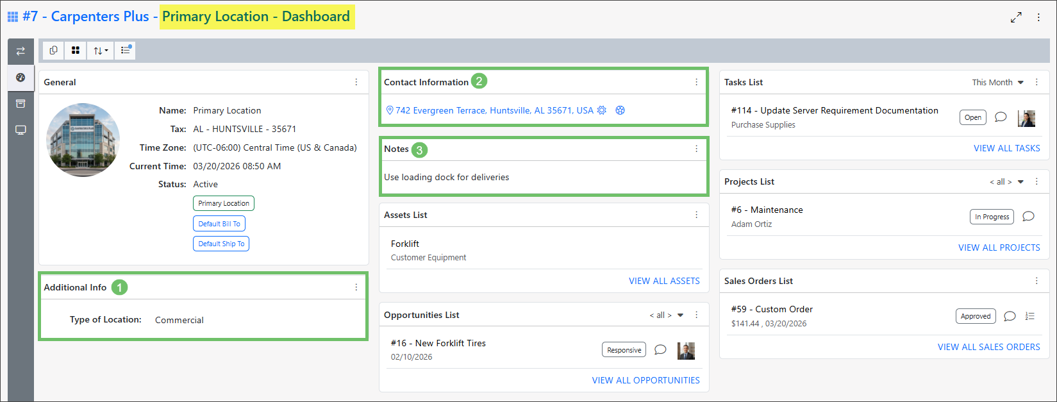The image size is (1057, 402).
Task: Click VIEW ALL TASKS
Action: click(1006, 148)
